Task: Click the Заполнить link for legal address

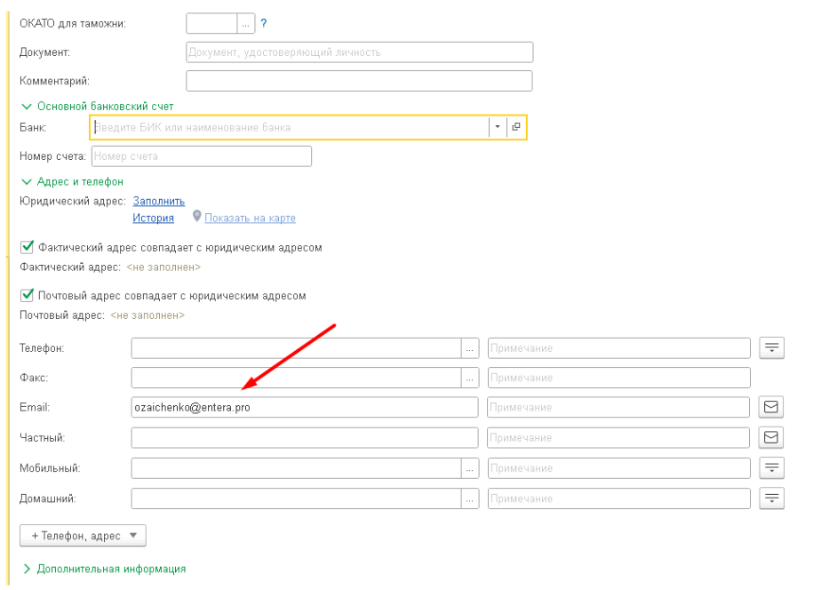Action: pos(159,201)
